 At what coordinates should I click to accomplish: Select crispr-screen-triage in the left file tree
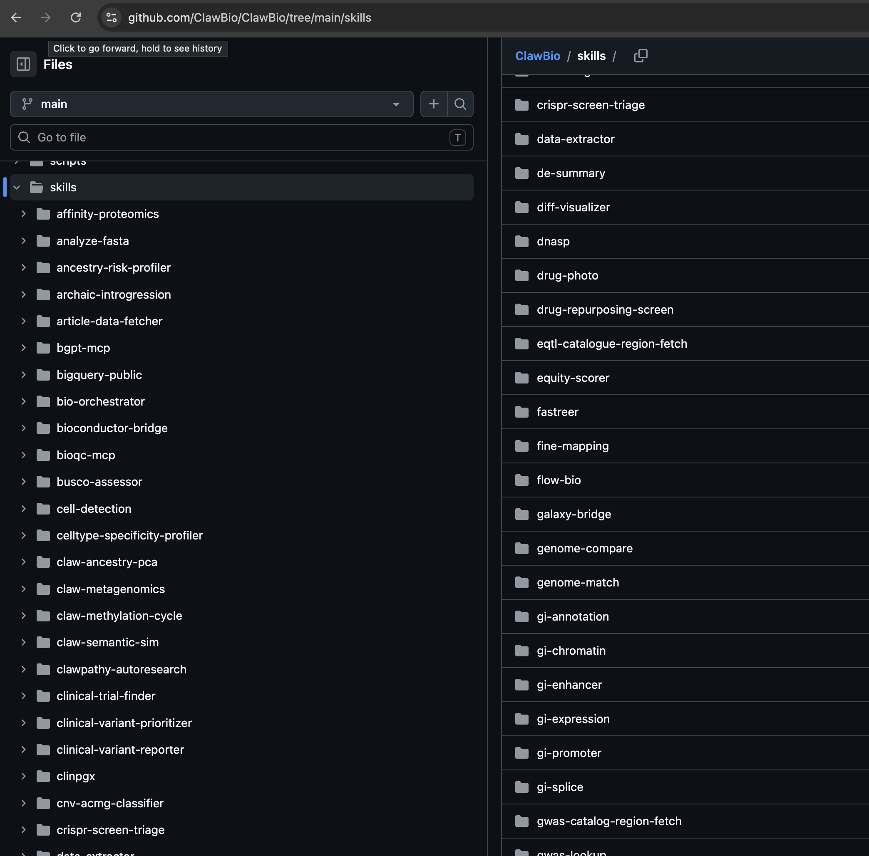coord(110,830)
